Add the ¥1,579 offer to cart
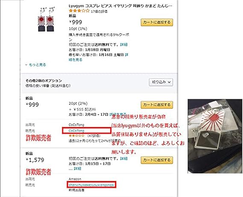Image resolution: width=243 pixels, height=197 pixels. [157, 160]
